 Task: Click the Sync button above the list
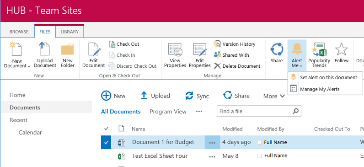197,96
